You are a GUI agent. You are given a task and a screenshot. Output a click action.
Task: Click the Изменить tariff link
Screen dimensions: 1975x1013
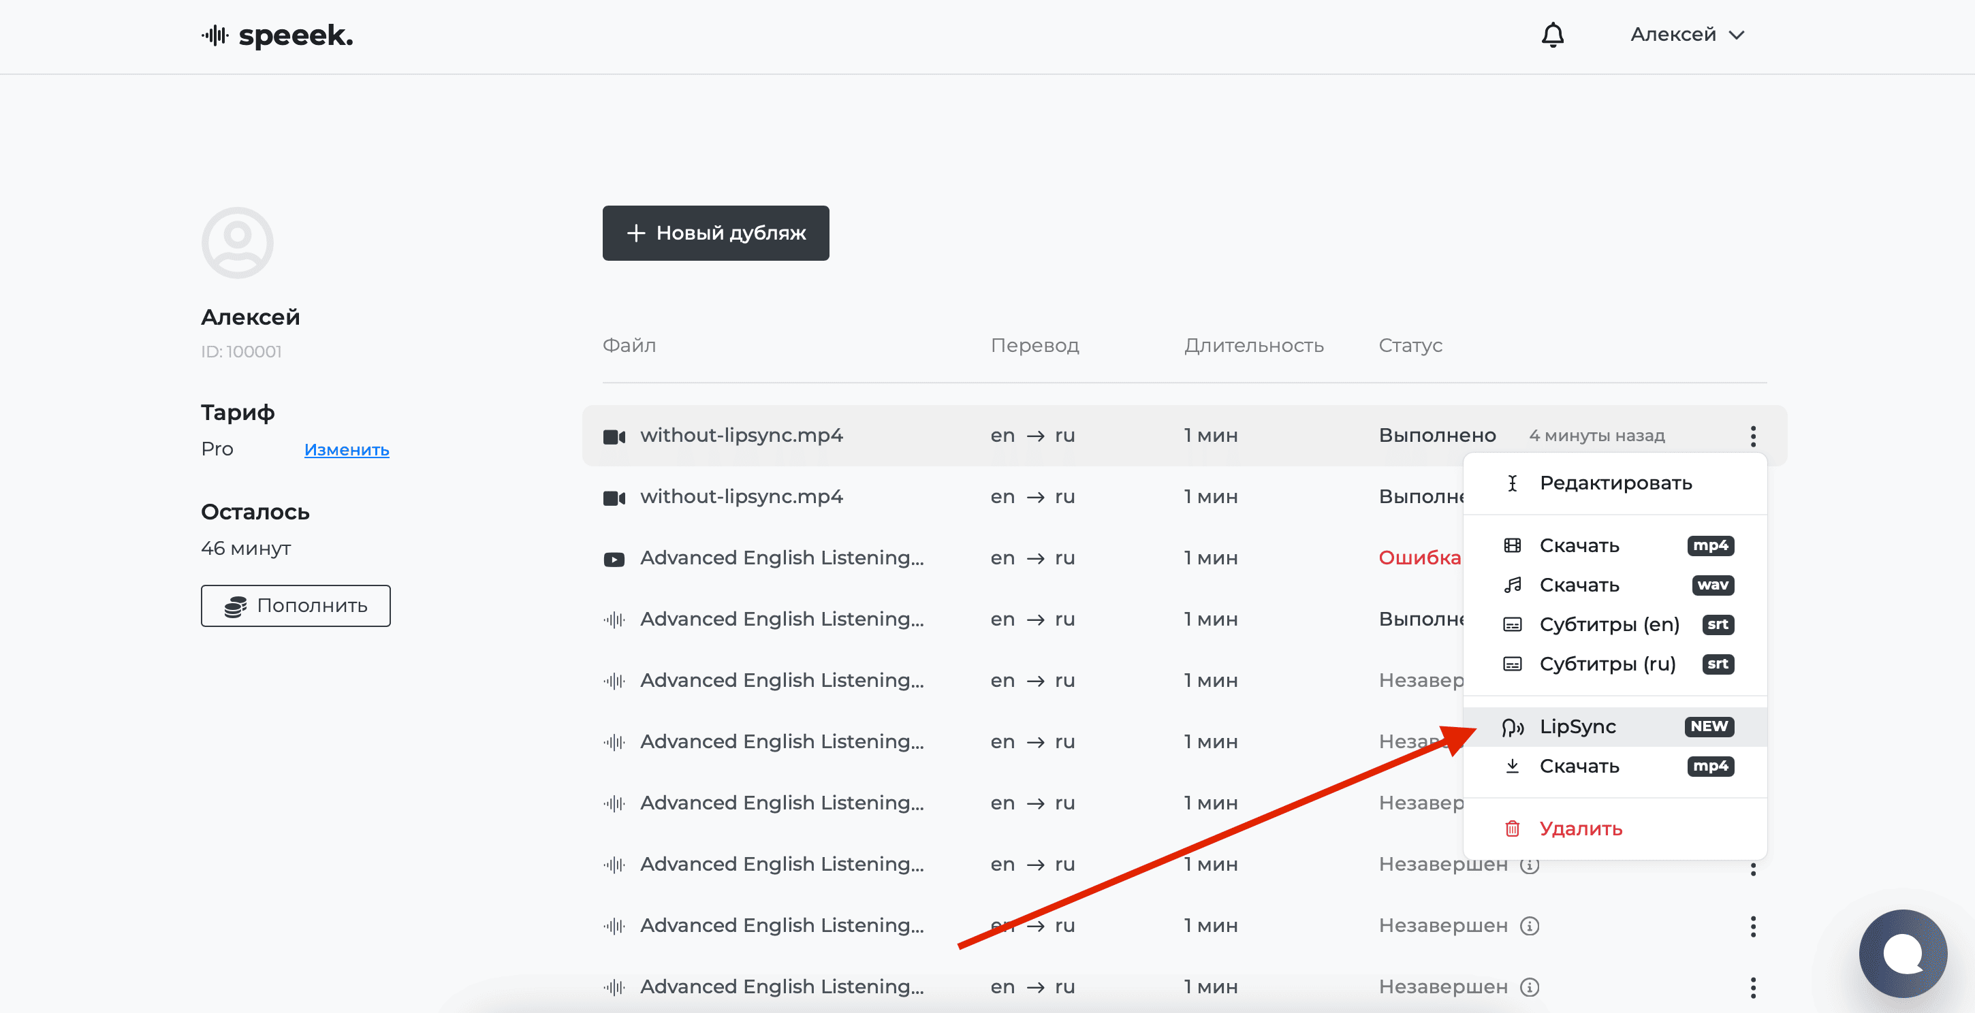(347, 450)
